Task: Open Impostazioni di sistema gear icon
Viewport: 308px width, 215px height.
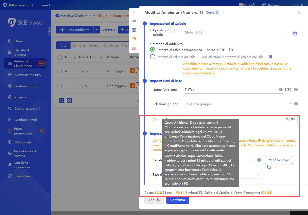Action: pyautogui.click(x=10, y=153)
